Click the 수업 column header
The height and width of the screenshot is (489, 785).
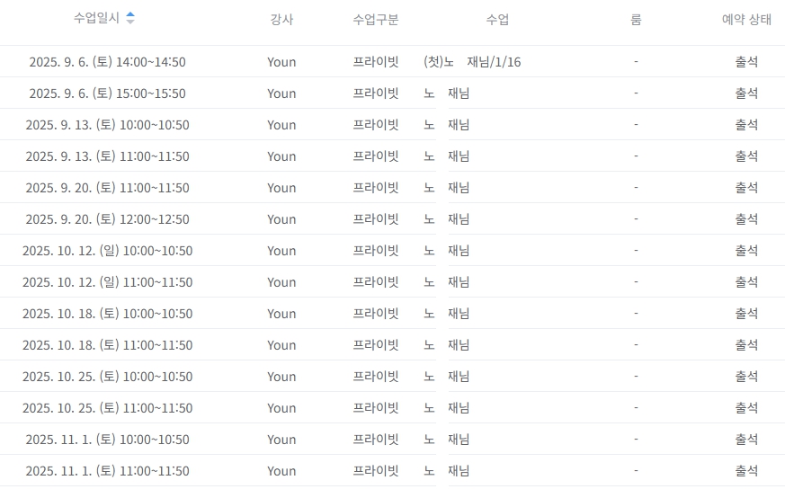[497, 19]
